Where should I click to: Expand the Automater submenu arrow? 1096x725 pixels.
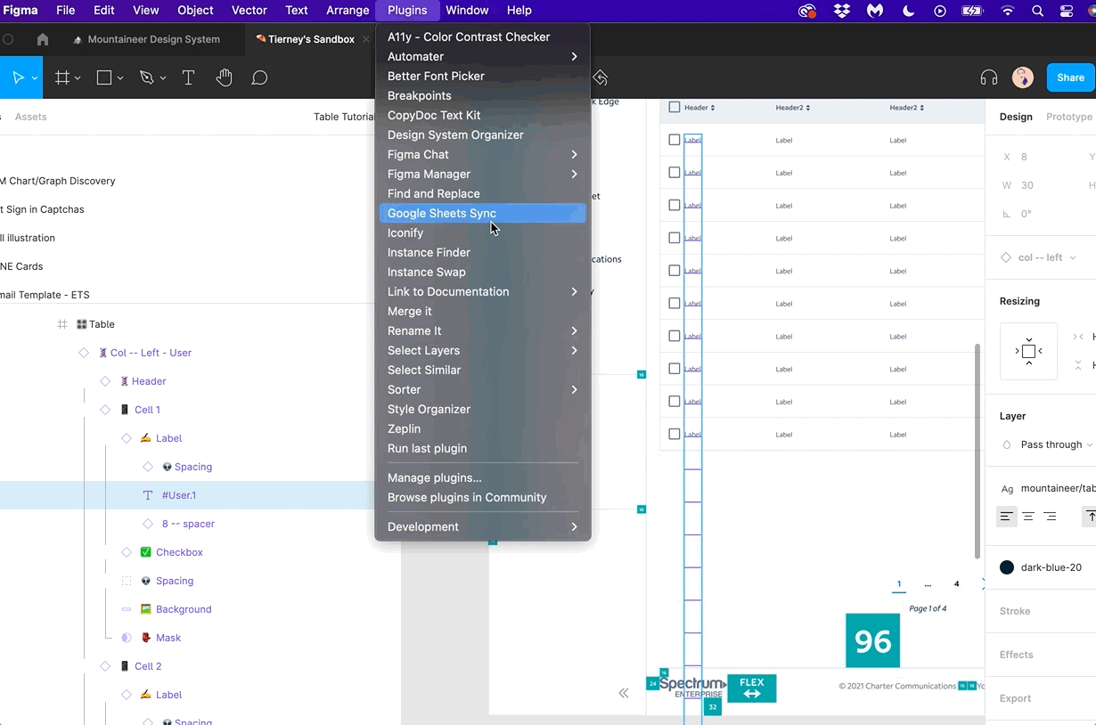(574, 56)
